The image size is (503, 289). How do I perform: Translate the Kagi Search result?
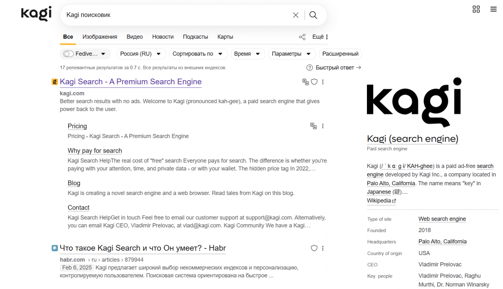tap(305, 82)
